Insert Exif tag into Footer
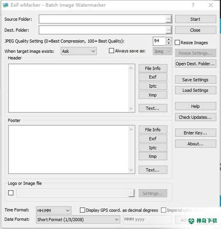 [153, 139]
